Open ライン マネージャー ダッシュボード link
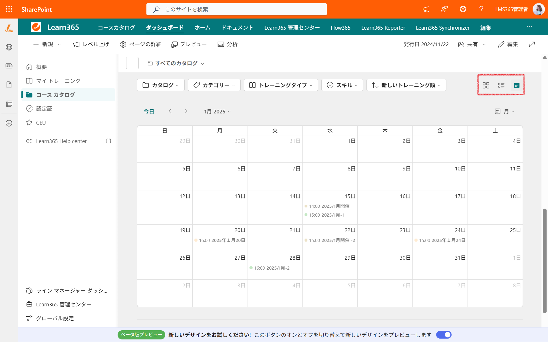 [68, 290]
